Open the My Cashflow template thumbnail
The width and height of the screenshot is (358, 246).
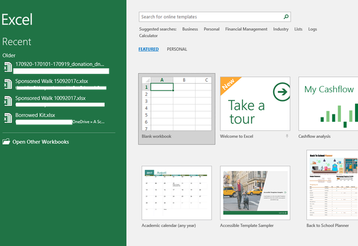[328, 103]
